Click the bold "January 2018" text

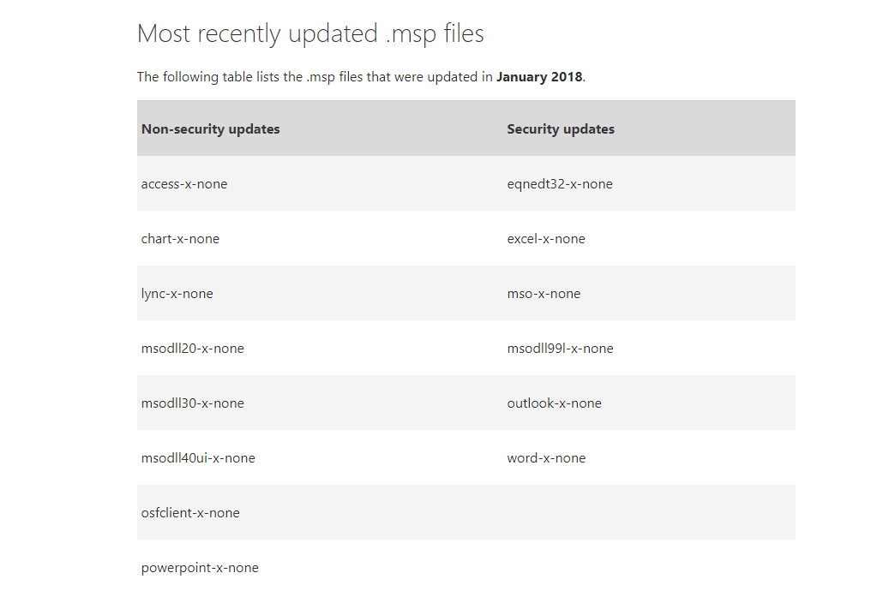pyautogui.click(x=539, y=77)
